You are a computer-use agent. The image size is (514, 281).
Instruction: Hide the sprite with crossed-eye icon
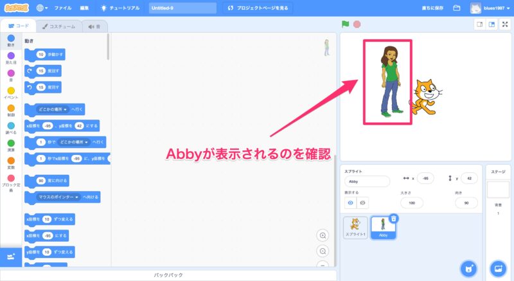pos(364,203)
